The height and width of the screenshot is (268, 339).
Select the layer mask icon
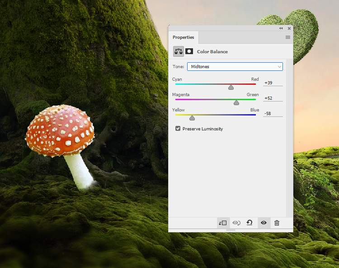[189, 51]
